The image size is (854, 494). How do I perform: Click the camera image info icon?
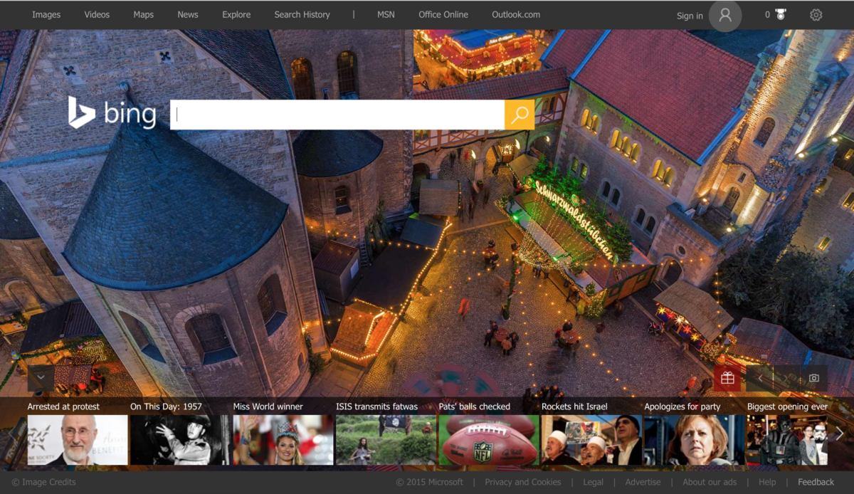pos(814,378)
